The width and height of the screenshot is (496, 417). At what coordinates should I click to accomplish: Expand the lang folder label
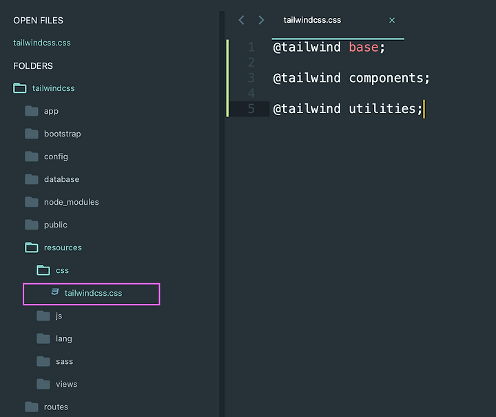(x=64, y=339)
